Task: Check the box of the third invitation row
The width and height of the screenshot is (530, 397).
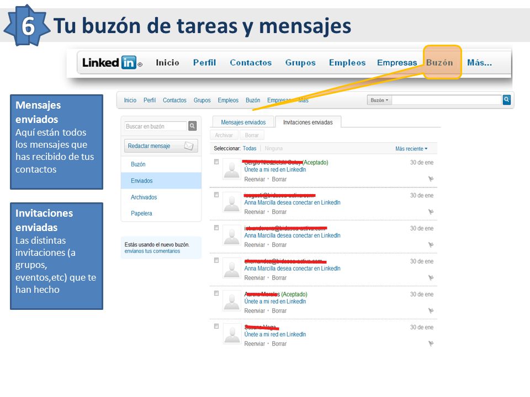Action: (216, 228)
